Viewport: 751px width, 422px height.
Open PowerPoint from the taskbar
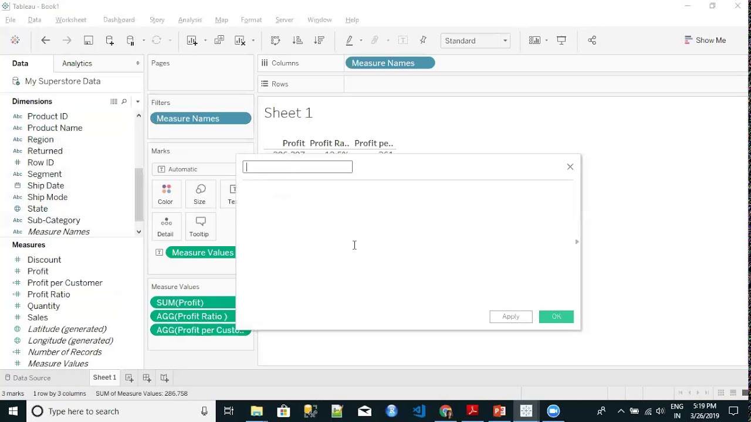click(499, 411)
